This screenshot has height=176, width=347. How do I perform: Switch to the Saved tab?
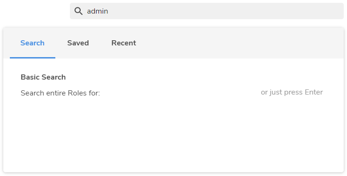(78, 43)
